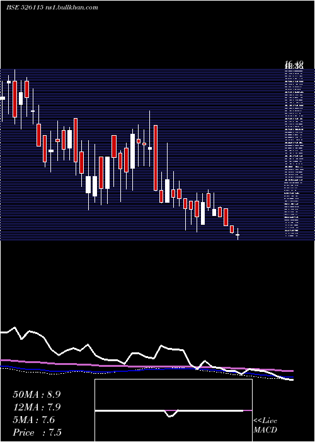Click the top price axis label 16.40

(294, 63)
